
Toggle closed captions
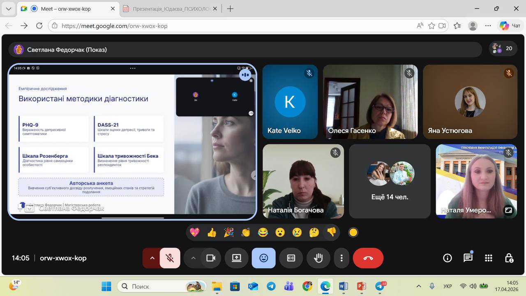(x=291, y=258)
